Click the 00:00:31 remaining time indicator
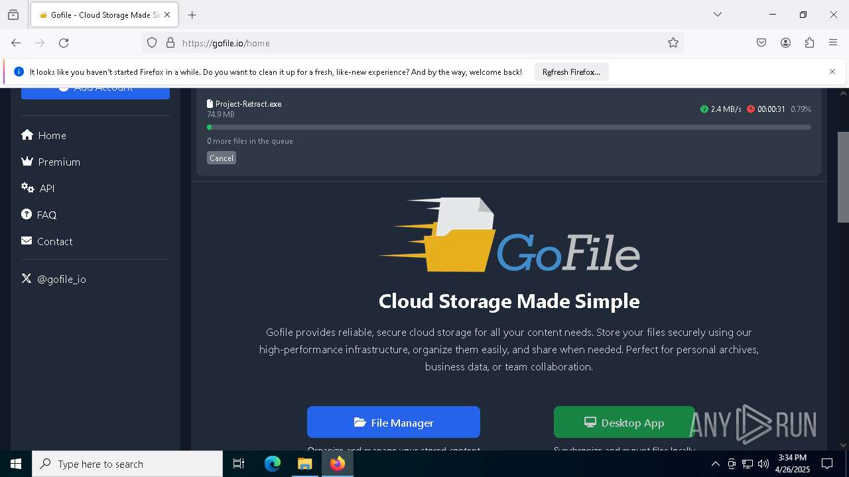This screenshot has height=477, width=849. [766, 109]
